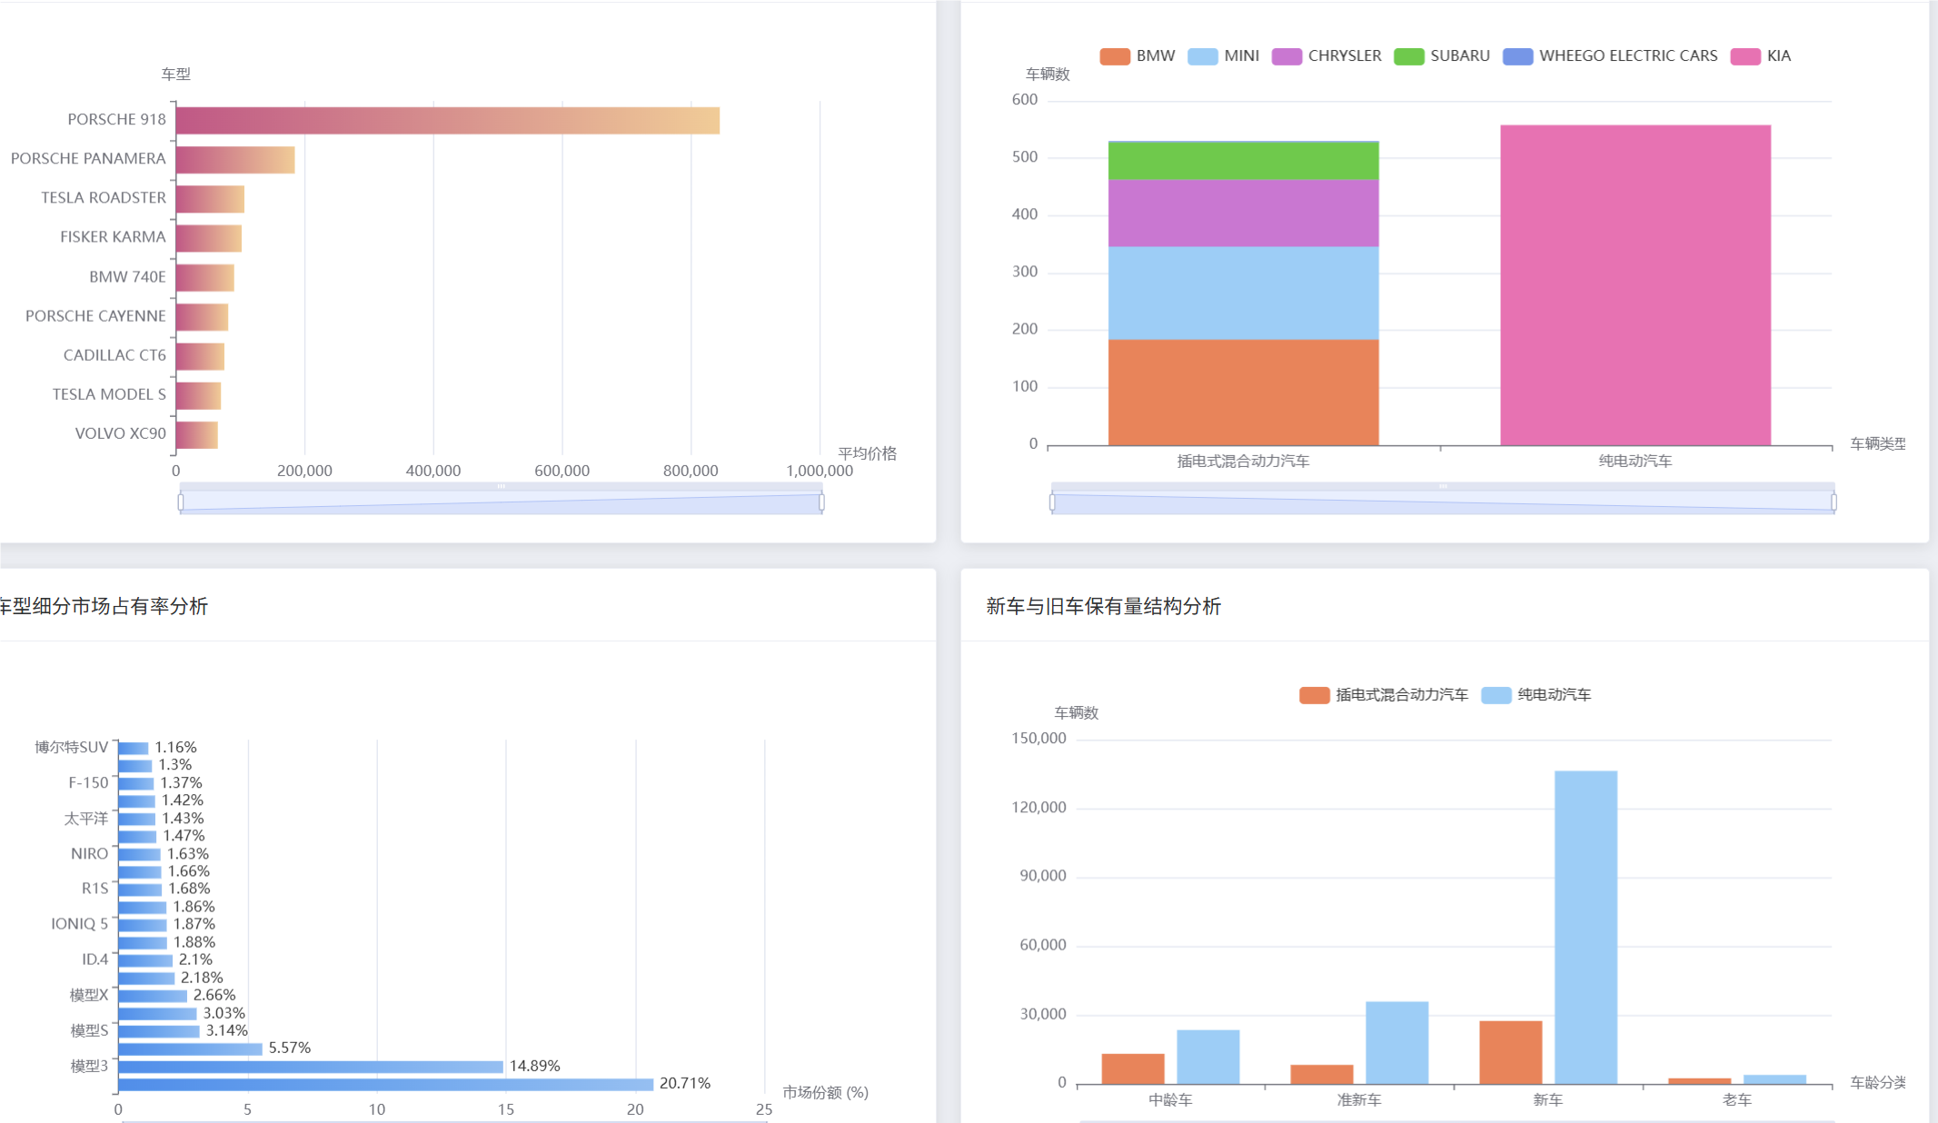Click the 老车 x-axis label
The width and height of the screenshot is (1938, 1123).
[x=1737, y=1099]
